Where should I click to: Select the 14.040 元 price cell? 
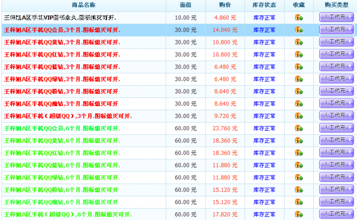225,30
